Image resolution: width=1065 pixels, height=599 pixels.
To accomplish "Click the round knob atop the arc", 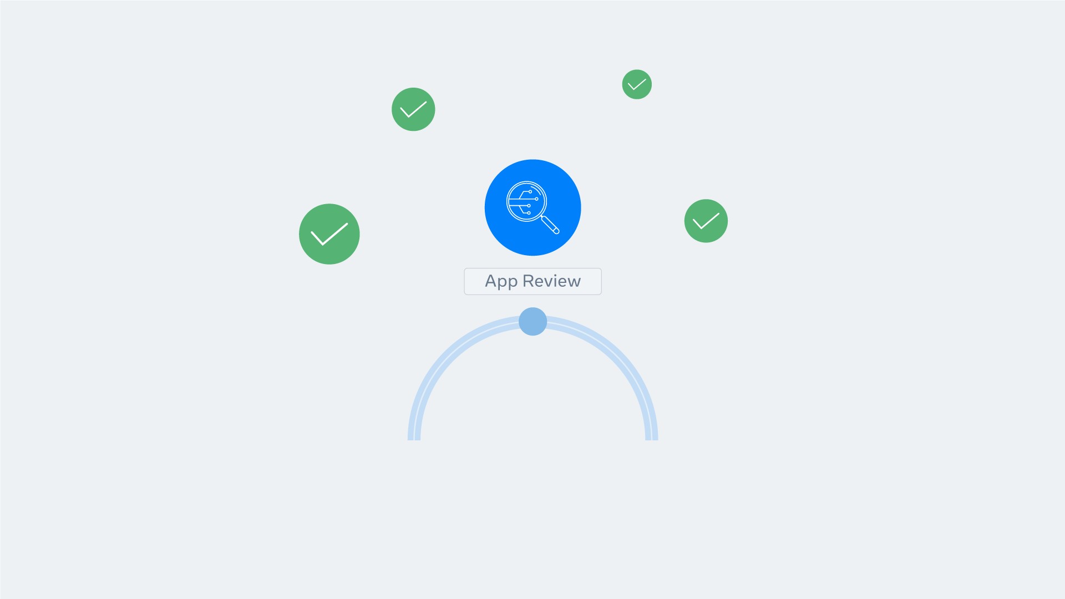I will point(532,322).
